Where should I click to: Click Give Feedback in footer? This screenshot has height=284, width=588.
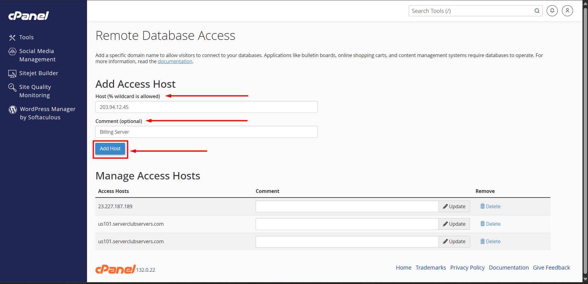point(551,267)
